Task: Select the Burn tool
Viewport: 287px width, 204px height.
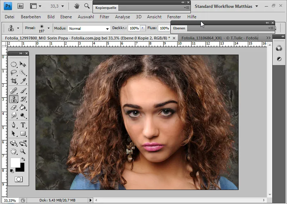Action: coord(23,116)
